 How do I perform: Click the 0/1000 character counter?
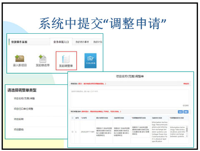(x=186, y=106)
